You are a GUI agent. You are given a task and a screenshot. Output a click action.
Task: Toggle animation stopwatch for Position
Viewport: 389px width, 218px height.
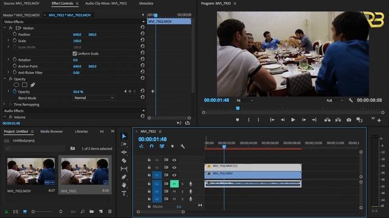[x=15, y=34]
